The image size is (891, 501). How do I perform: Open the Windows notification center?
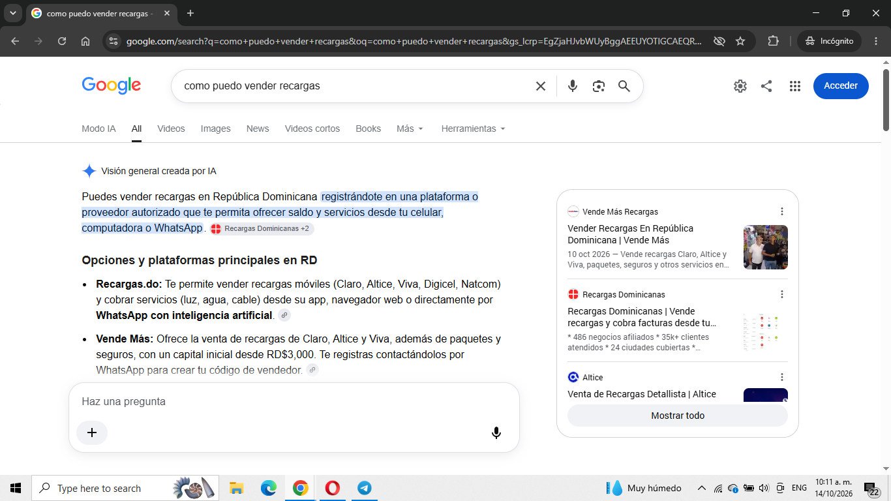(x=872, y=489)
